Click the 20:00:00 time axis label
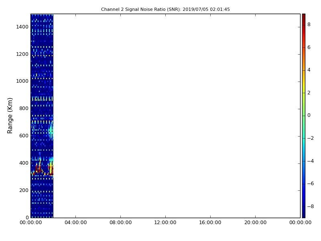The image size is (321, 241). tap(255, 223)
